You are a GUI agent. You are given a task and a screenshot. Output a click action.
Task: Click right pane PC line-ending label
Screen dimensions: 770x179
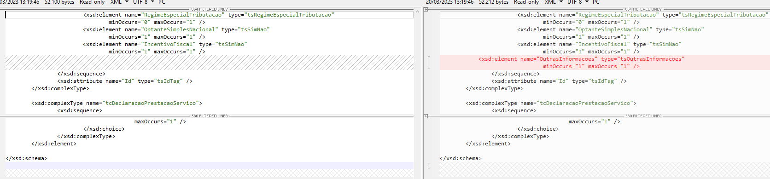[596, 2]
